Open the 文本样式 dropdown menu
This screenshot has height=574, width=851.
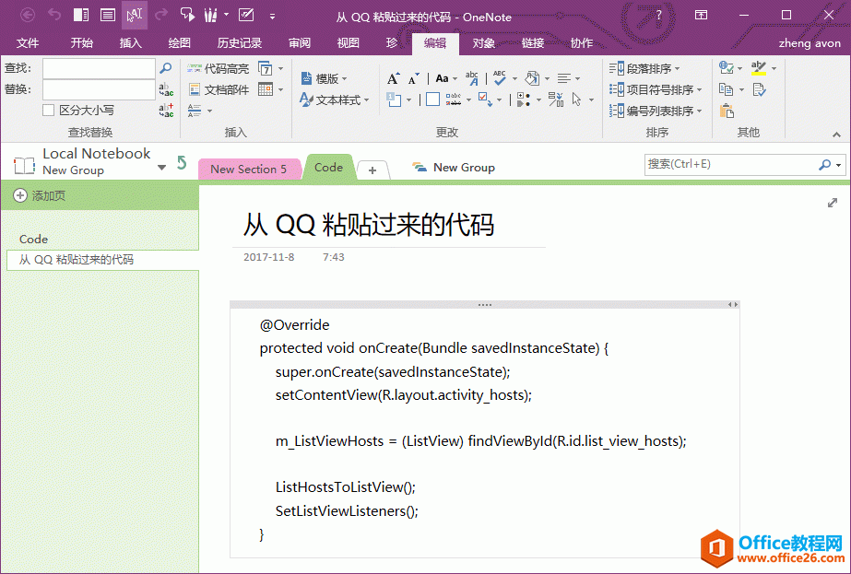tap(366, 100)
